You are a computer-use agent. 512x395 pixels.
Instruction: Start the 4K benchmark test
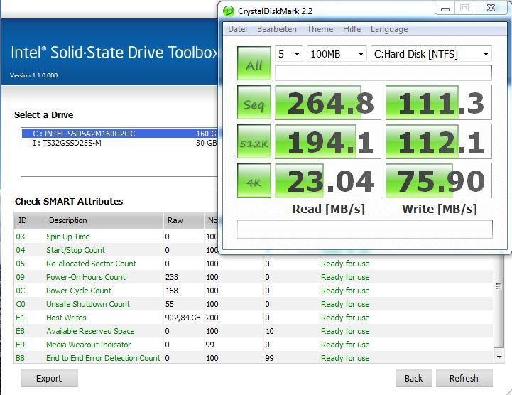(x=254, y=180)
